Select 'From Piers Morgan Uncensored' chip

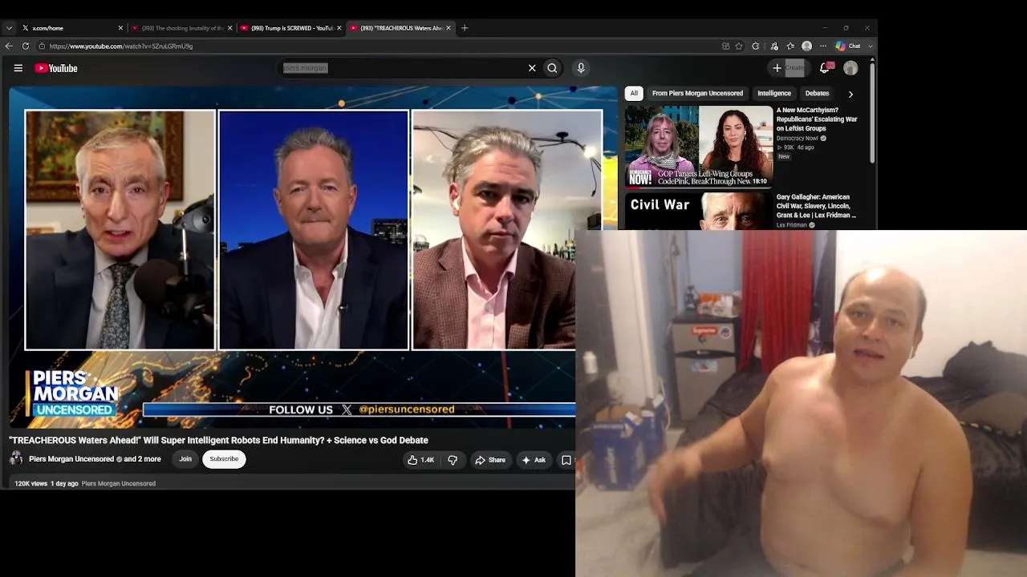697,93
